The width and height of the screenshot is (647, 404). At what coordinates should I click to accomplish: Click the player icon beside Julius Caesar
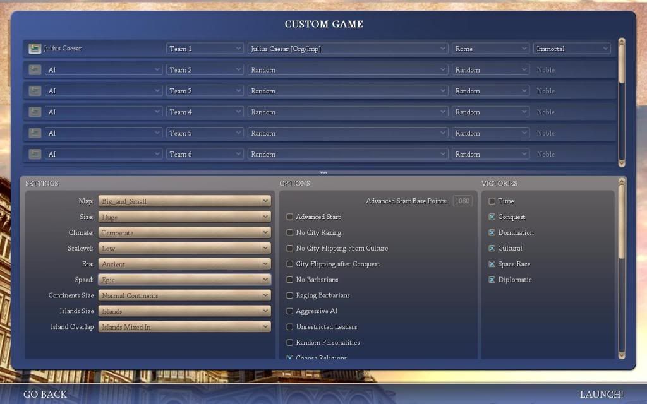pos(35,49)
